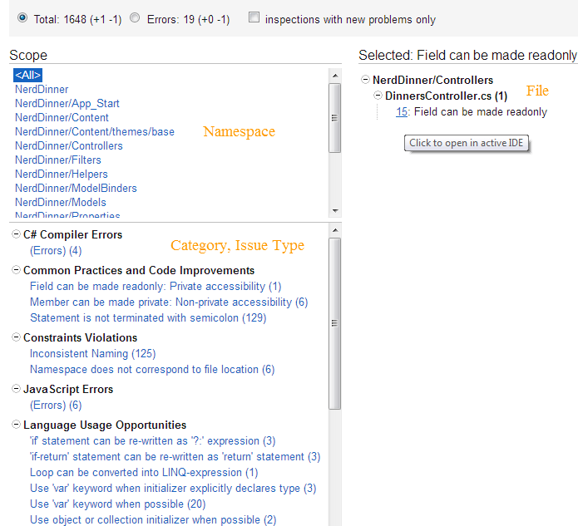578x526 pixels.
Task: Collapse the DinnersController.cs file node
Action: click(x=378, y=96)
